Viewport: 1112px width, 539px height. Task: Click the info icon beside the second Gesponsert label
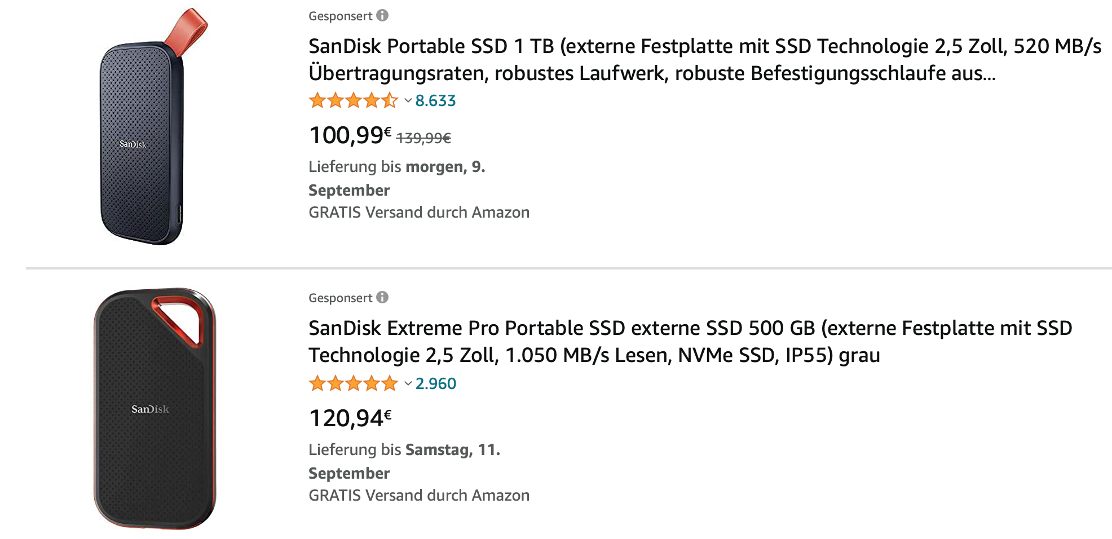coord(382,298)
